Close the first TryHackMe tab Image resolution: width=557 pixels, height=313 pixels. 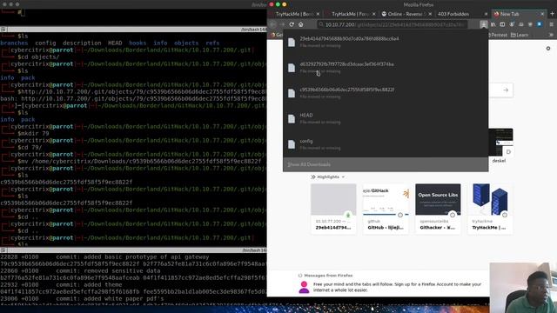[x=318, y=14]
